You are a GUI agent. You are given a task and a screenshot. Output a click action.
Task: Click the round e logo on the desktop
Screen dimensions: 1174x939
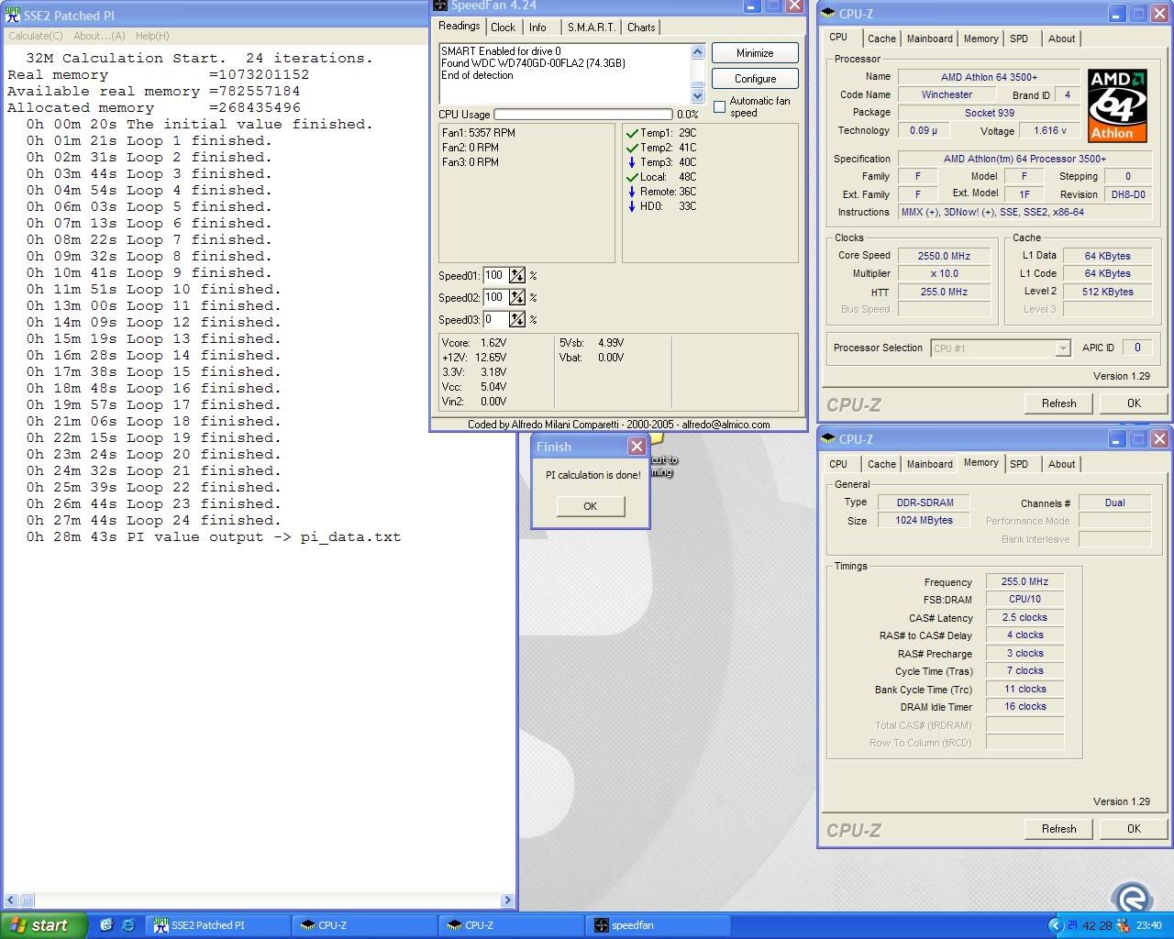click(1132, 898)
